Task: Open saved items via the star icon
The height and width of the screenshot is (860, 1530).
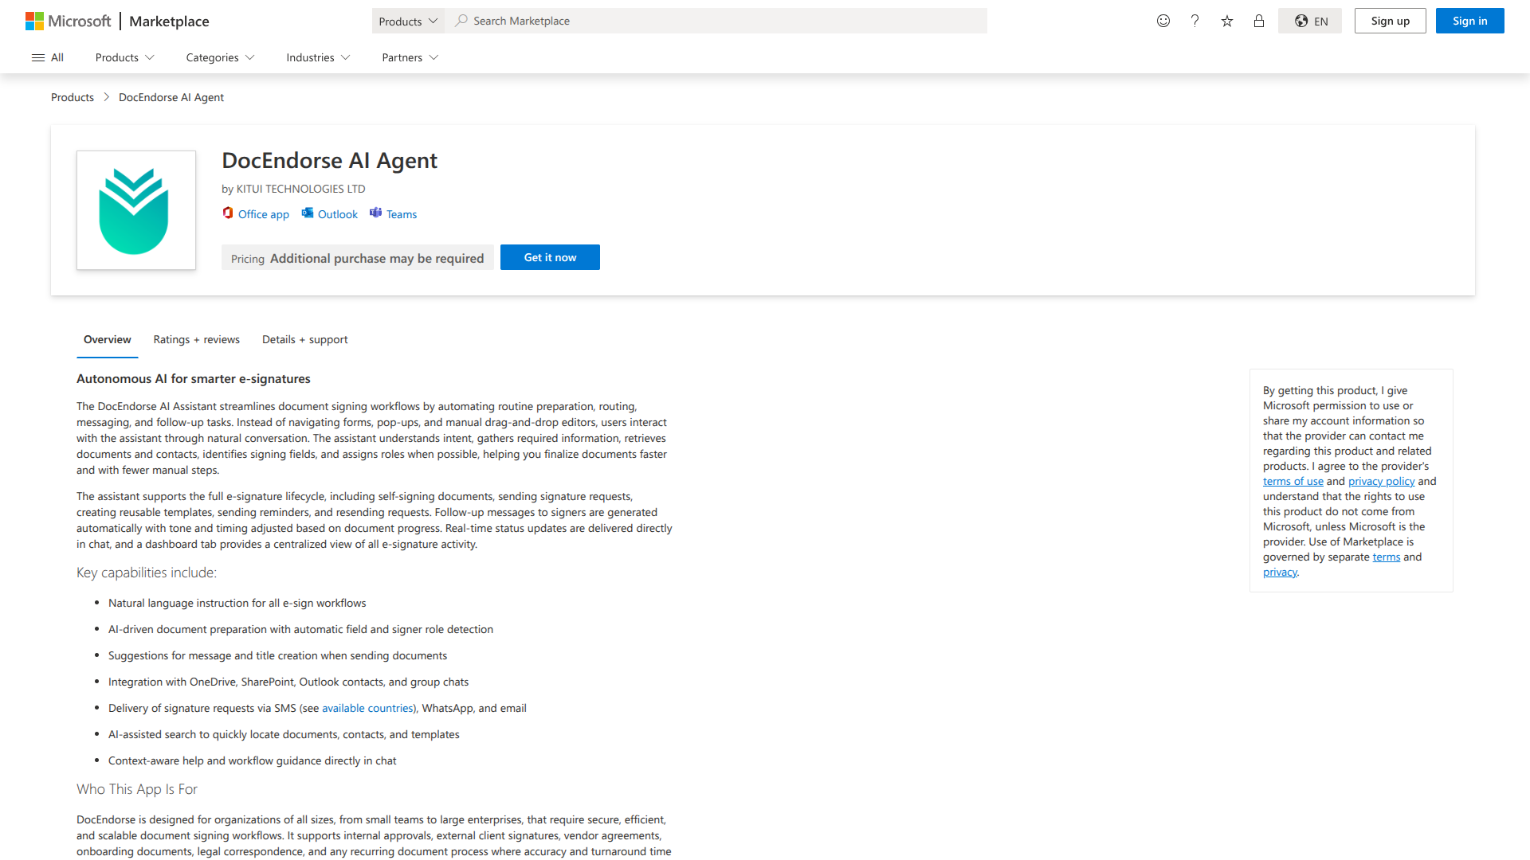Action: point(1226,21)
